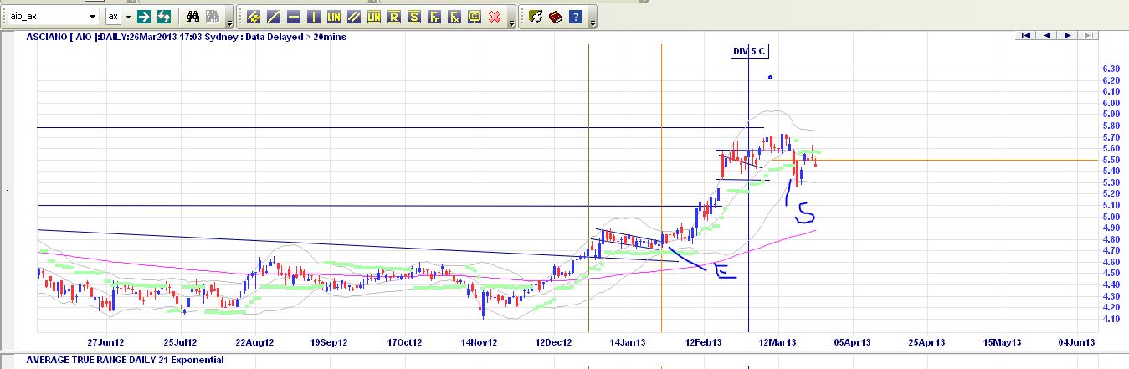The image size is (1129, 369).
Task: Select the R resistance line tool
Action: (394, 16)
